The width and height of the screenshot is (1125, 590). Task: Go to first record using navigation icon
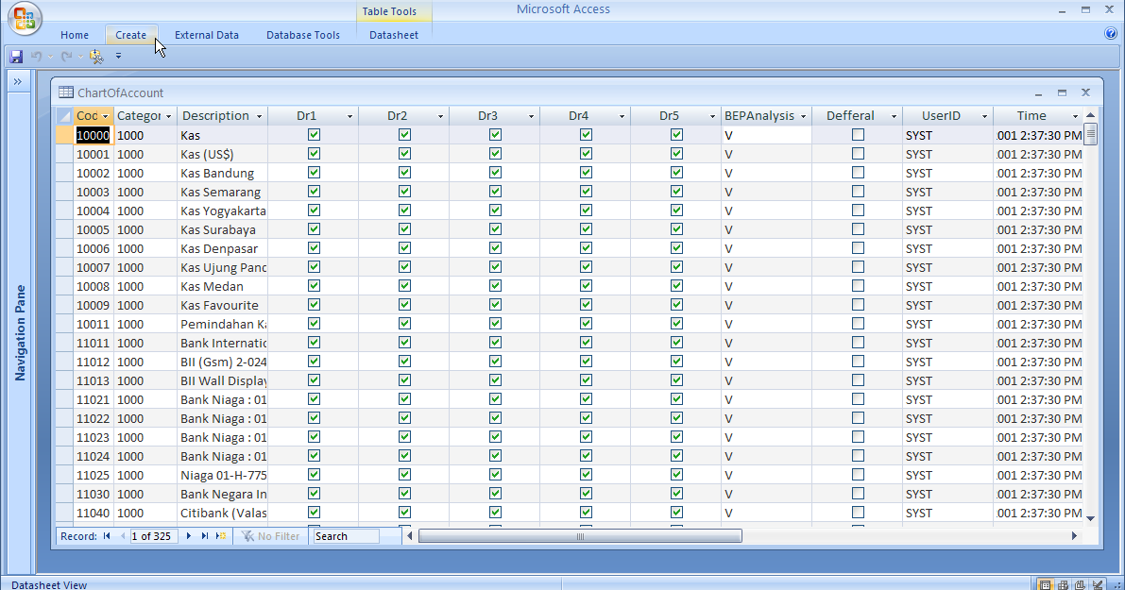(x=107, y=536)
